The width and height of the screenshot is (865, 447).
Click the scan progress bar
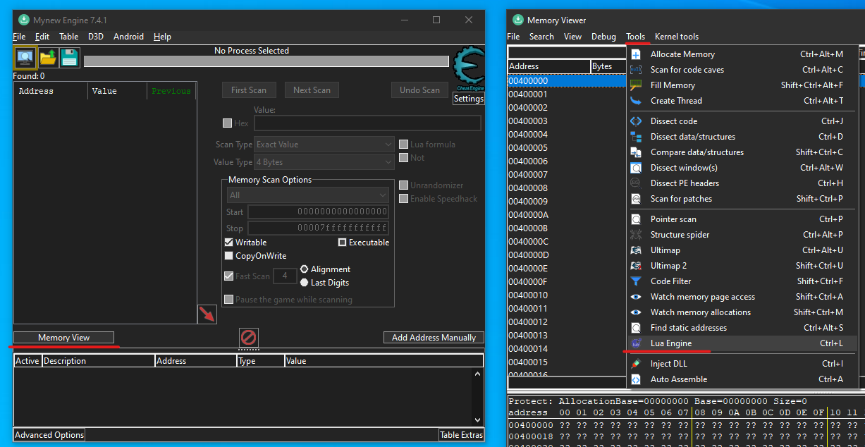pyautogui.click(x=266, y=61)
